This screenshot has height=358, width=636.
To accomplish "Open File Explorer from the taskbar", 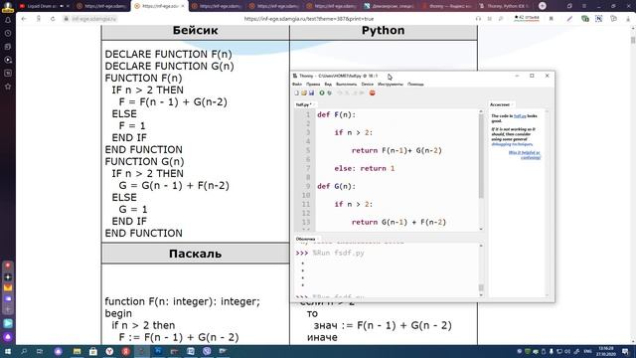I will (78, 351).
